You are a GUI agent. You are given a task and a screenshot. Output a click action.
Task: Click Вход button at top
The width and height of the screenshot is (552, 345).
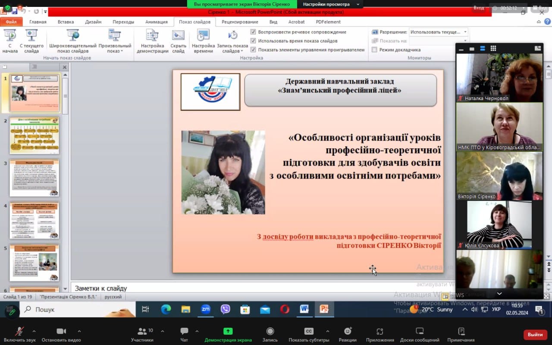click(479, 8)
